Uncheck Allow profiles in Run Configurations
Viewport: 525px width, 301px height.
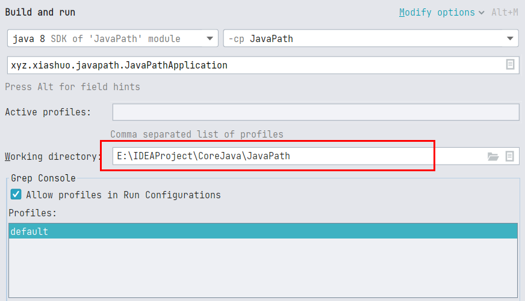point(16,195)
